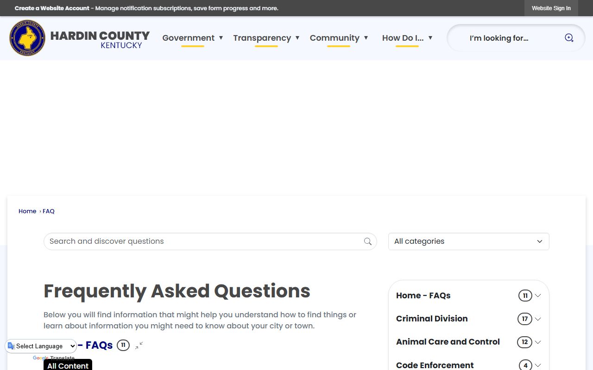Expand Animal Care and Control chevron
This screenshot has width=593, height=370.
(538, 342)
